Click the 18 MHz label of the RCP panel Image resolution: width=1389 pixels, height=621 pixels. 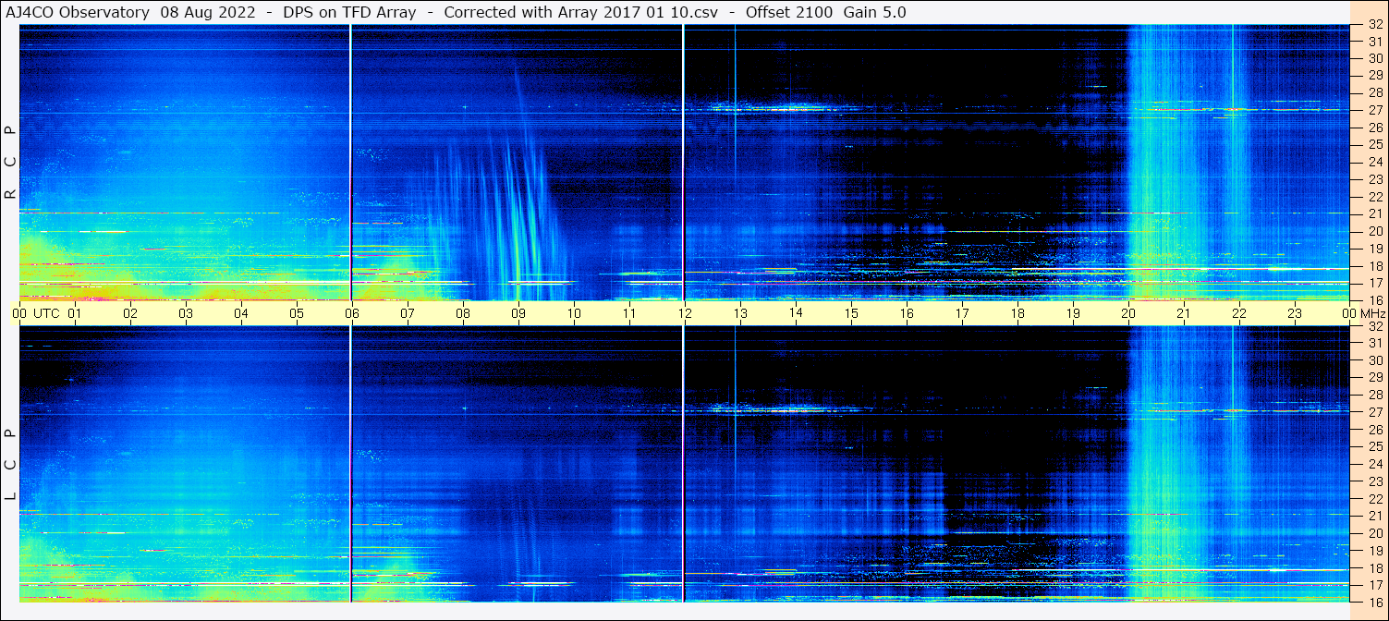pyautogui.click(x=1374, y=265)
